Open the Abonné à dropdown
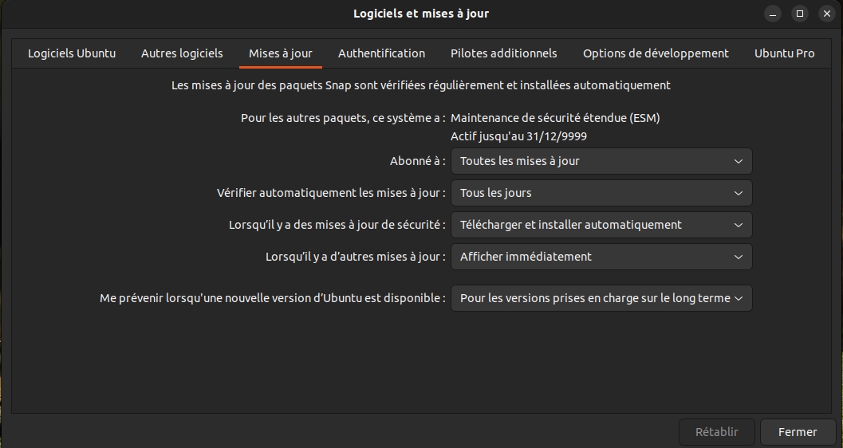The image size is (843, 448). tap(601, 161)
